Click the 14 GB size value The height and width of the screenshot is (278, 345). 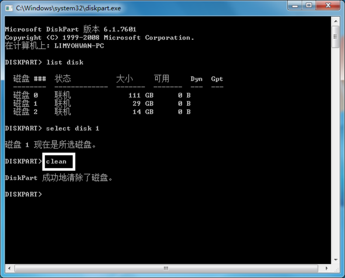pos(143,112)
